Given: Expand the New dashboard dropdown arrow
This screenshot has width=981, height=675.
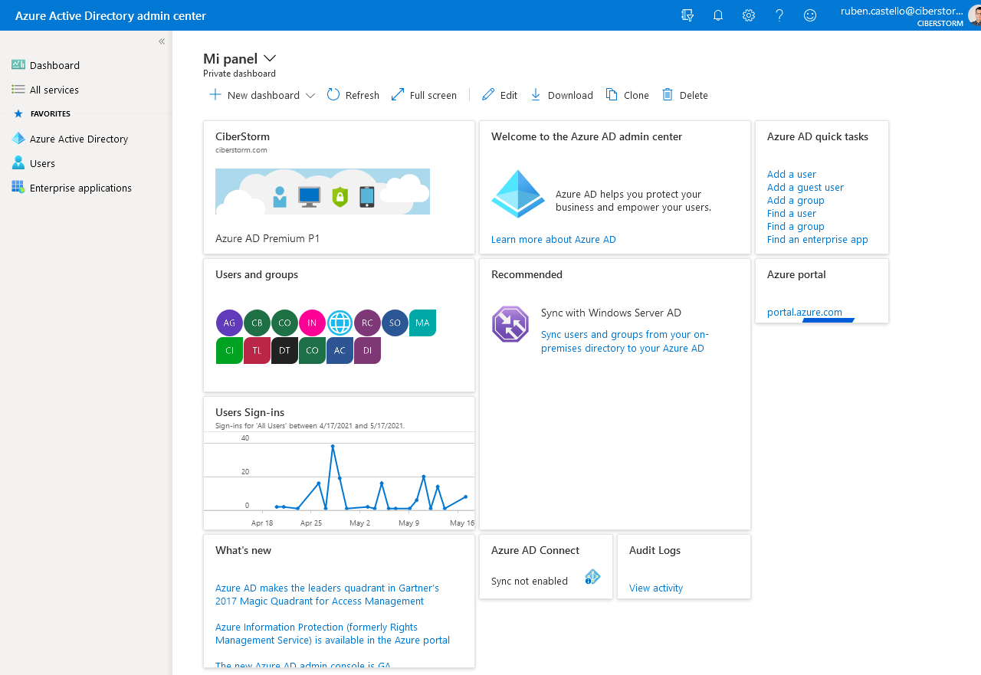Looking at the screenshot, I should tap(310, 96).
